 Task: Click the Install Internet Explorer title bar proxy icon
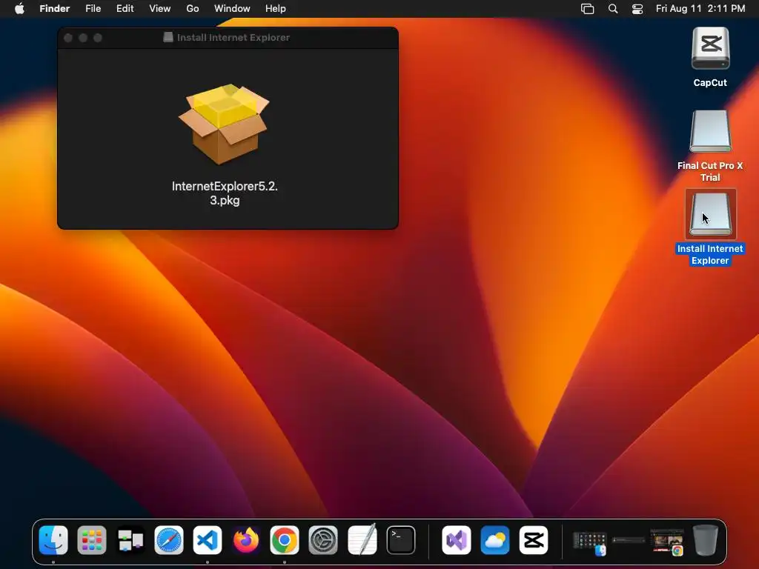(x=168, y=37)
